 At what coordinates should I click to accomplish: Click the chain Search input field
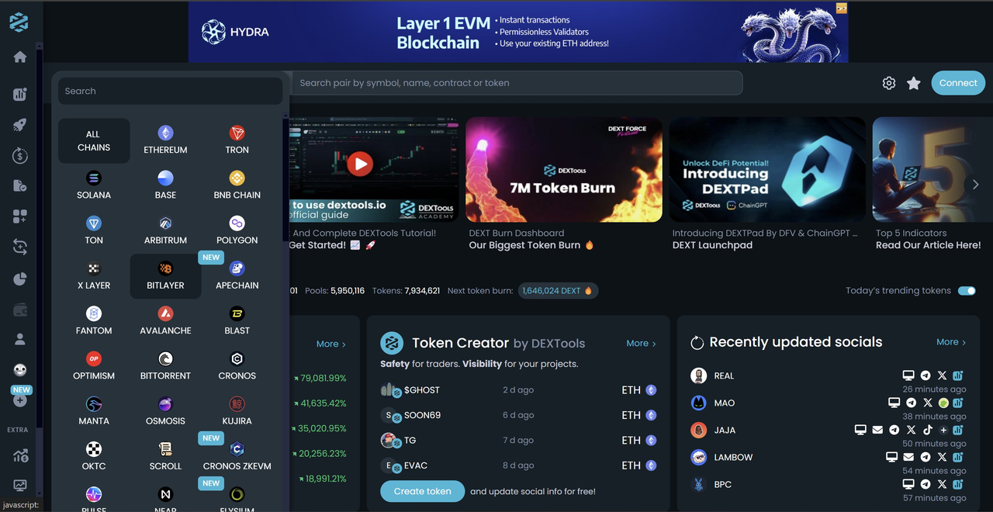pos(170,91)
